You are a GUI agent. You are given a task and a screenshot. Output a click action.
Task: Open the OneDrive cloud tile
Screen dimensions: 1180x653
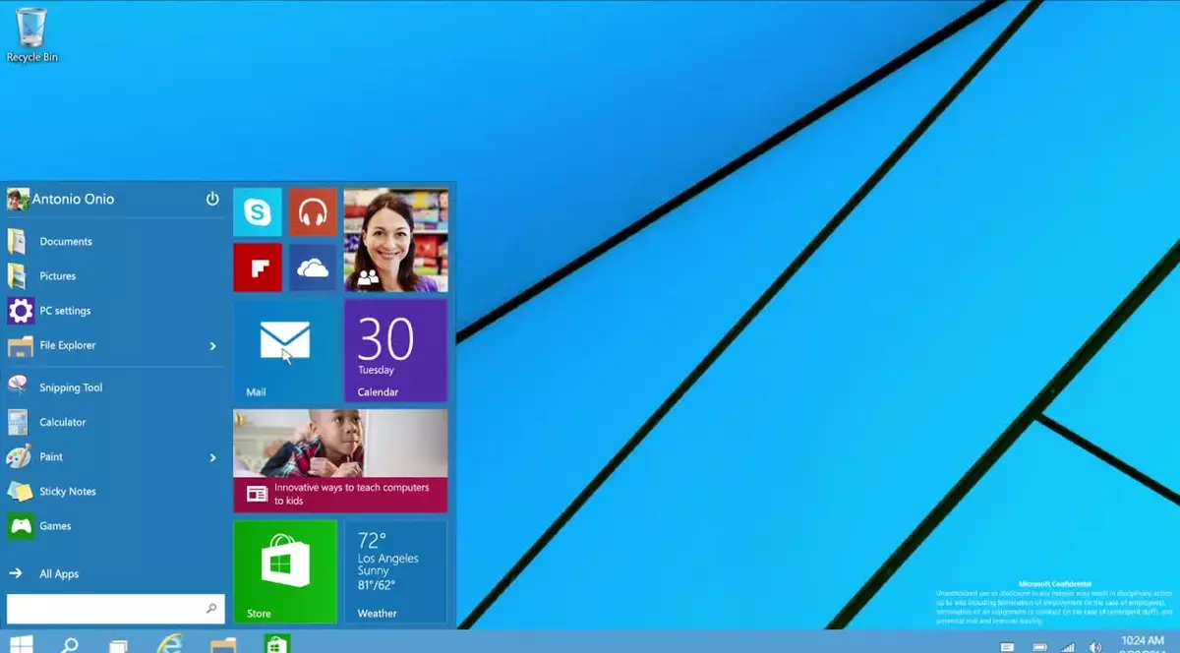click(313, 267)
